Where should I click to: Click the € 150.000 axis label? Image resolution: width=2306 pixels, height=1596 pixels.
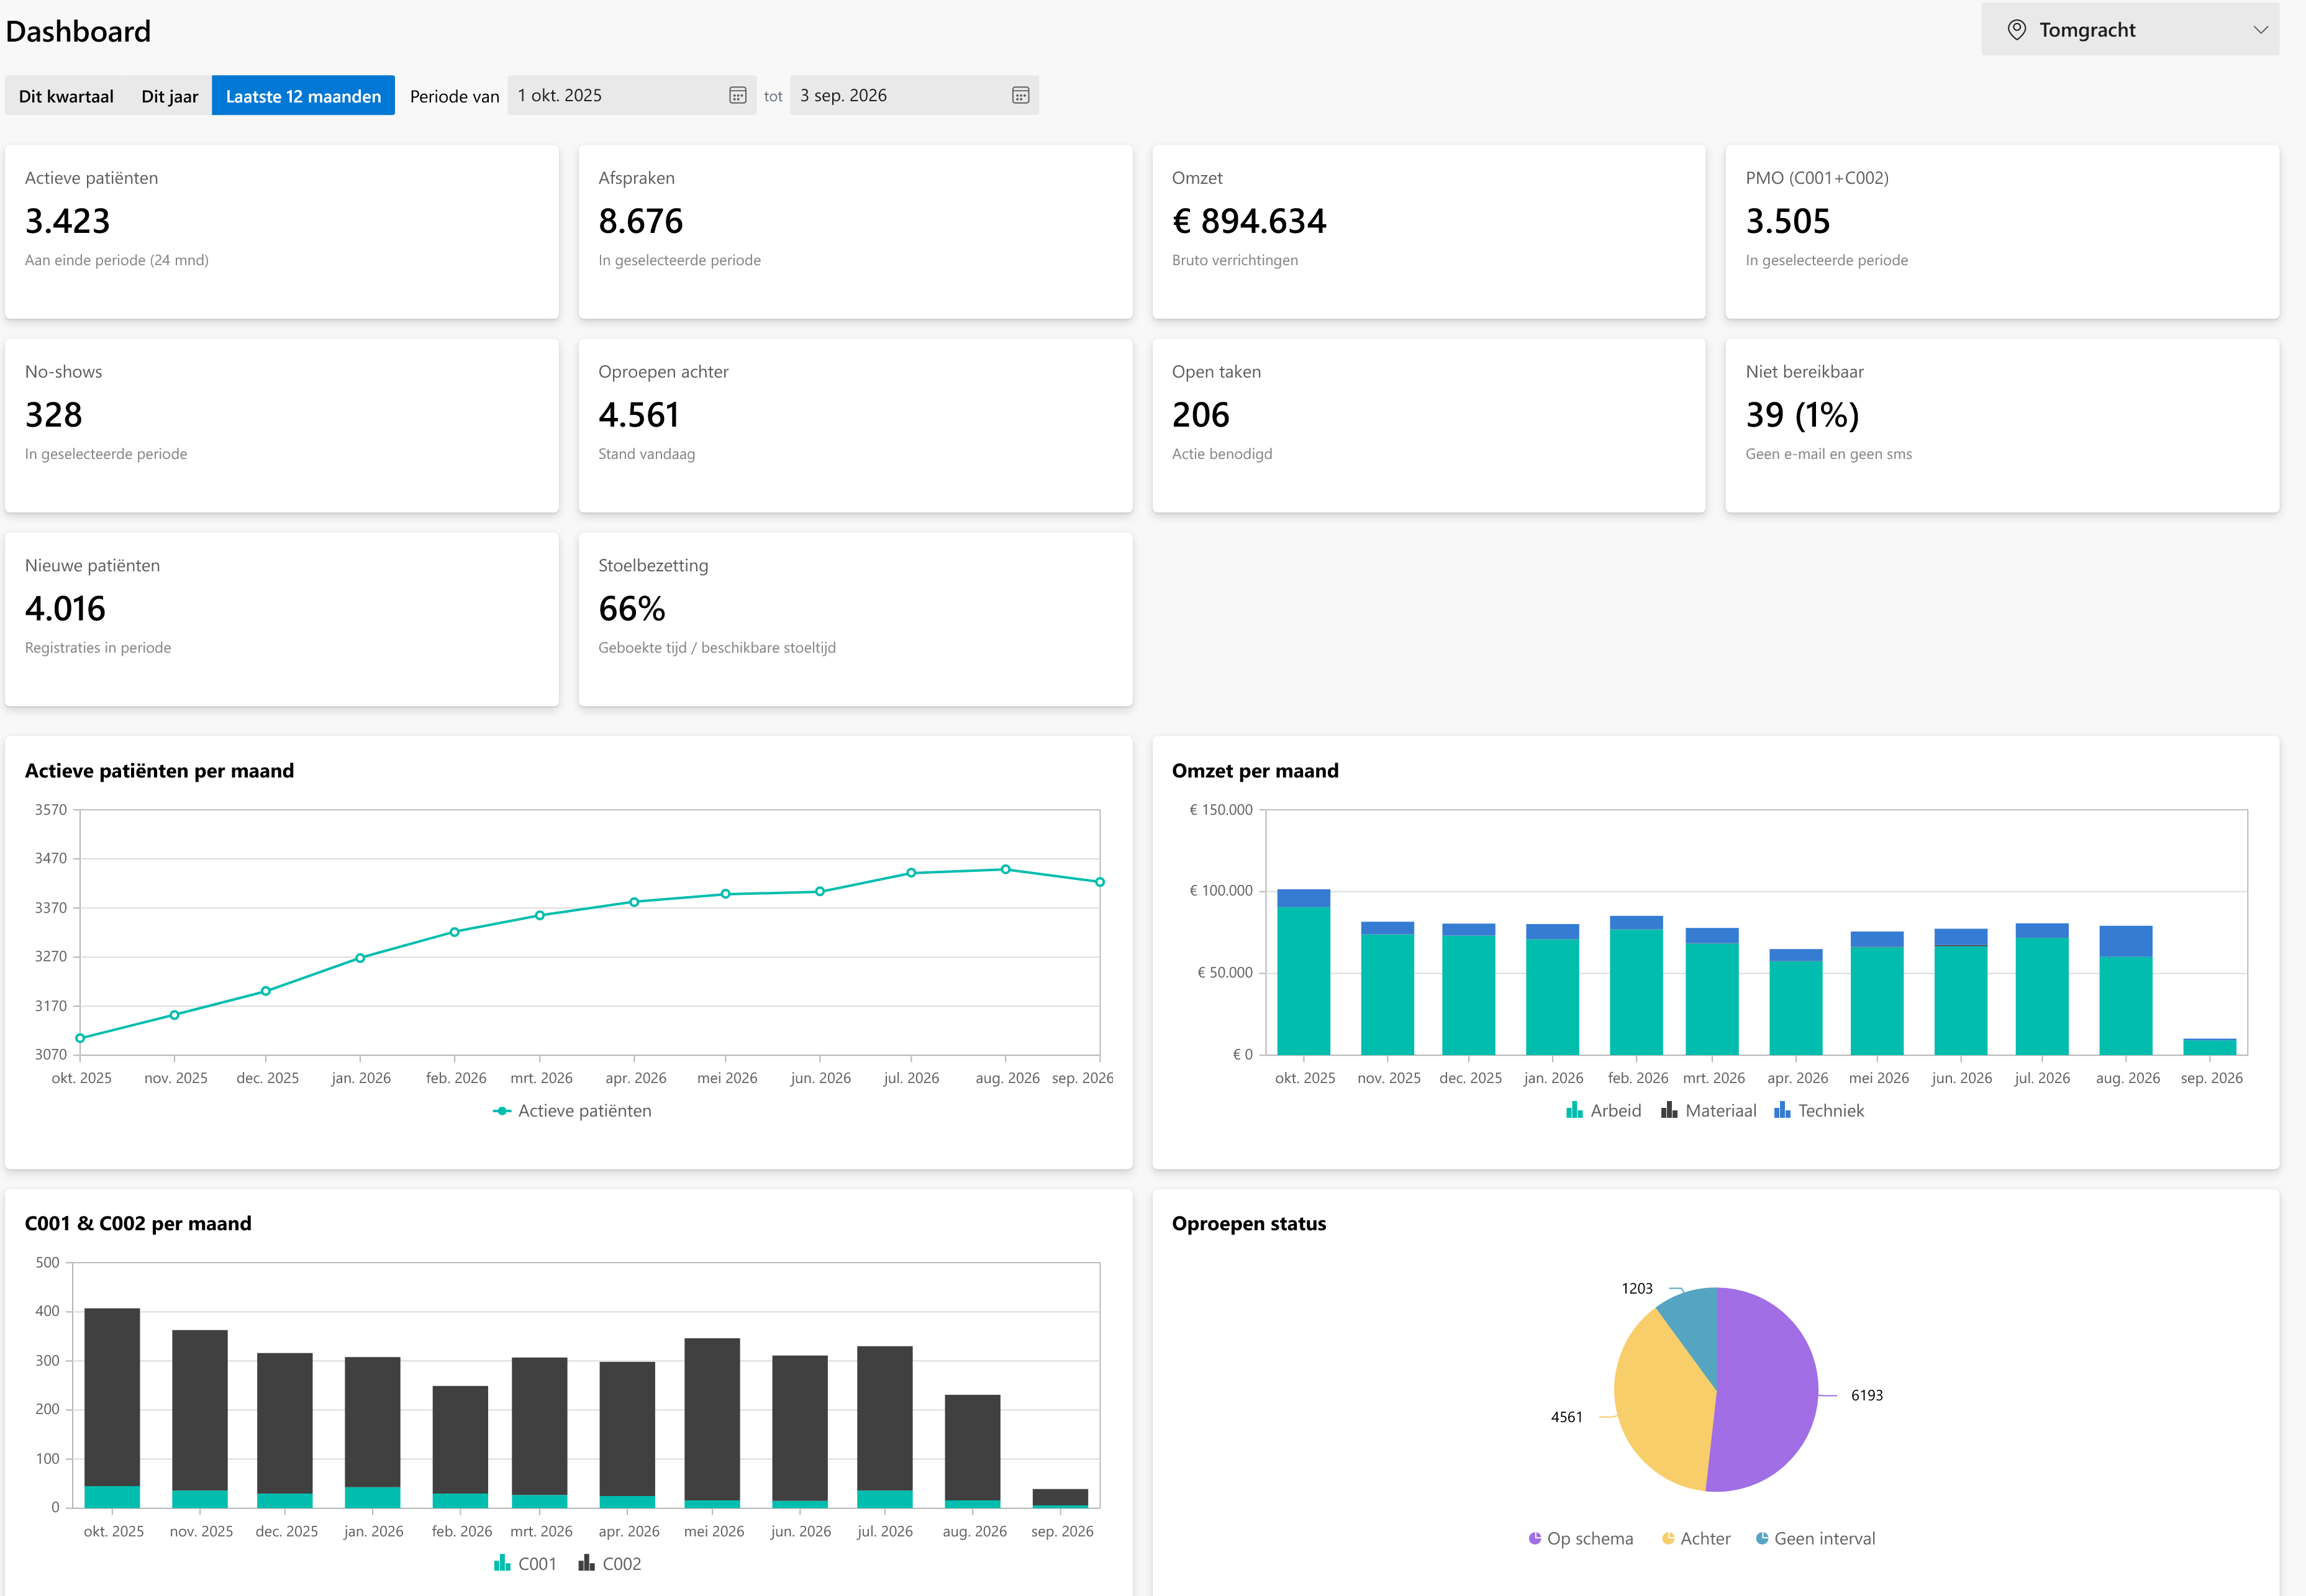coord(1221,810)
